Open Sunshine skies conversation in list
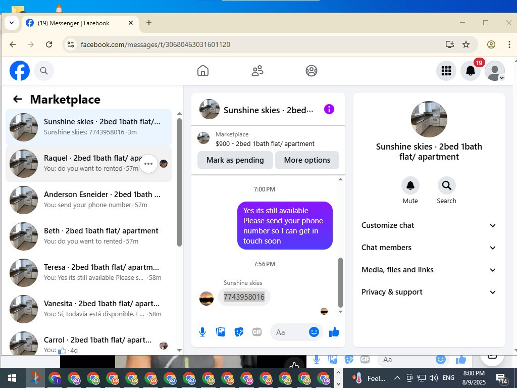 point(89,127)
